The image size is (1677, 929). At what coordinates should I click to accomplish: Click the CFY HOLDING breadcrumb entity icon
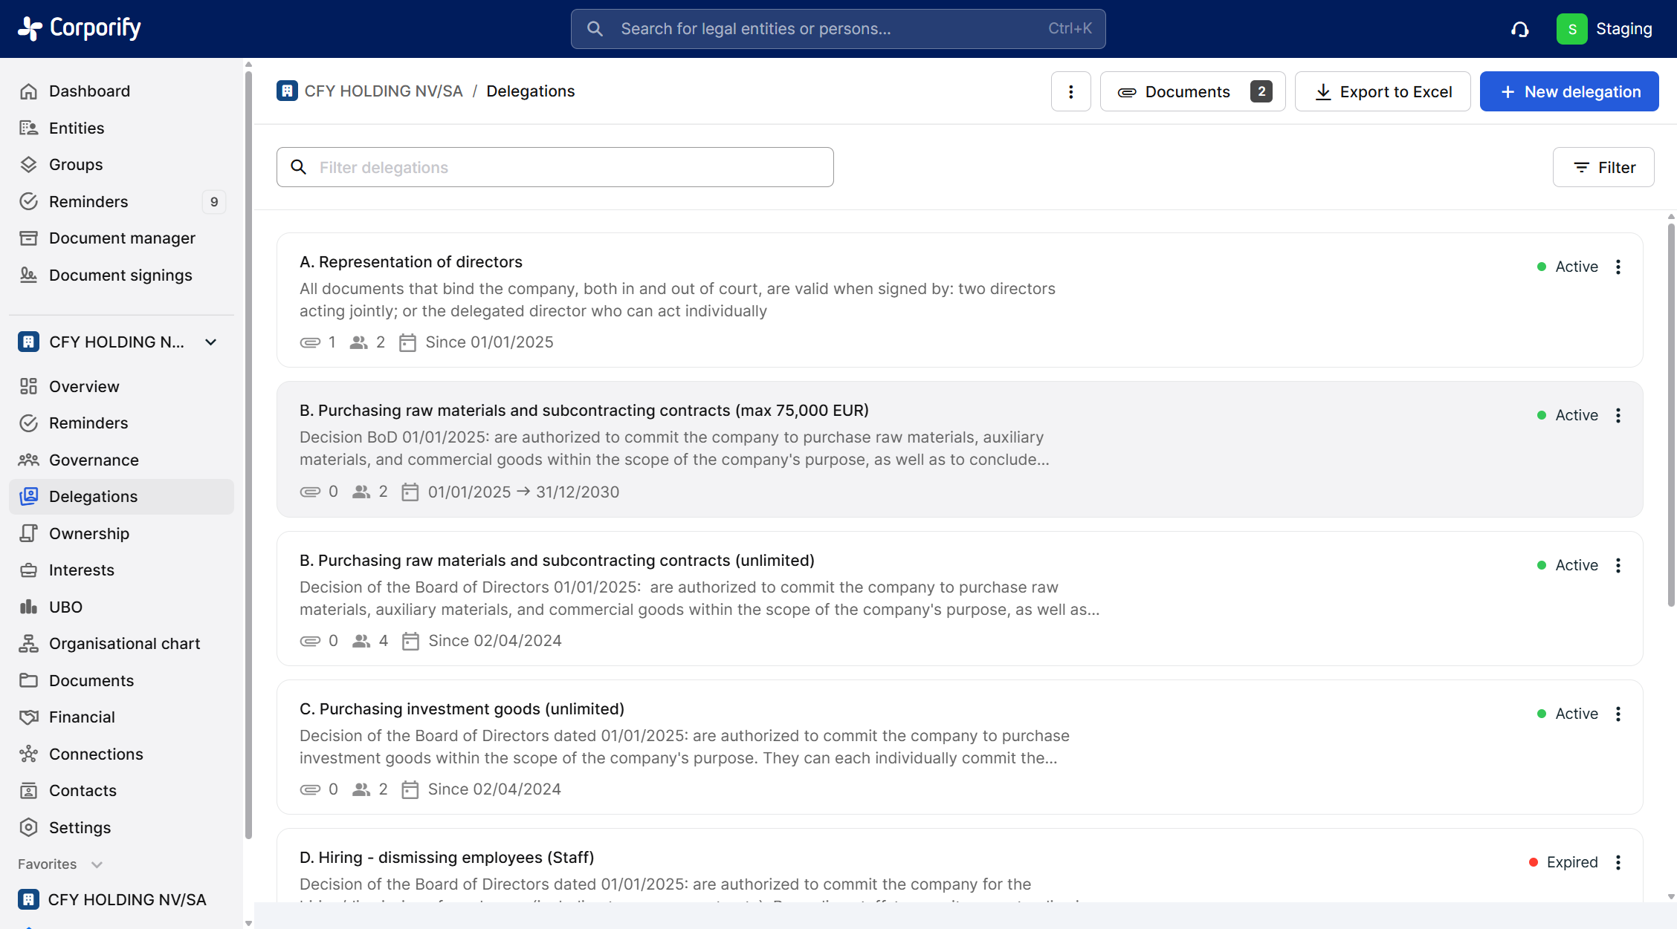[x=287, y=91]
